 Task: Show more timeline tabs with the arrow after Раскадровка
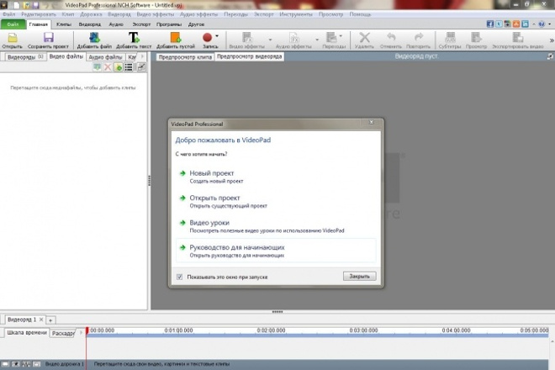tap(81, 332)
